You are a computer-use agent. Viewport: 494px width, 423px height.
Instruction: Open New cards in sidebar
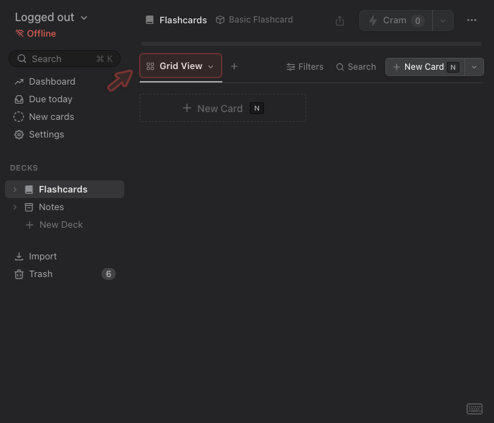[51, 117]
